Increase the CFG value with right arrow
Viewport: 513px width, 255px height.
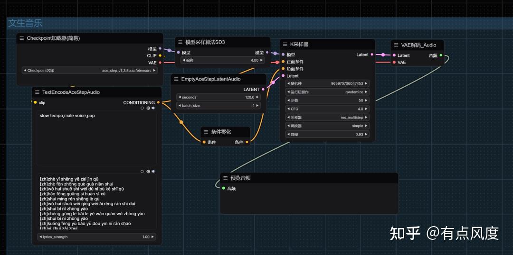pyautogui.click(x=366, y=109)
